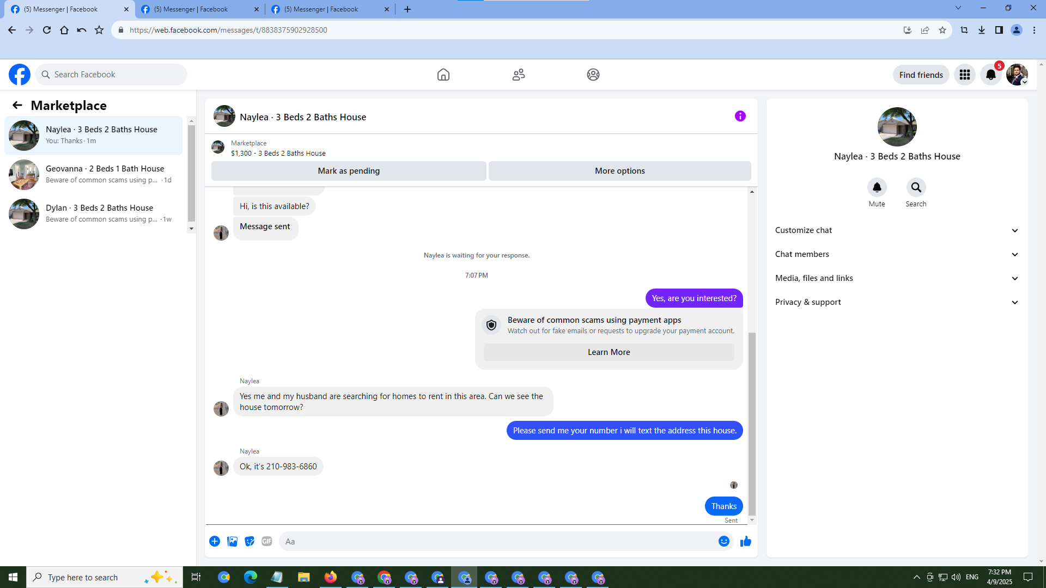Click the conversation list scrollbar
1046x588 pixels.
click(191, 173)
